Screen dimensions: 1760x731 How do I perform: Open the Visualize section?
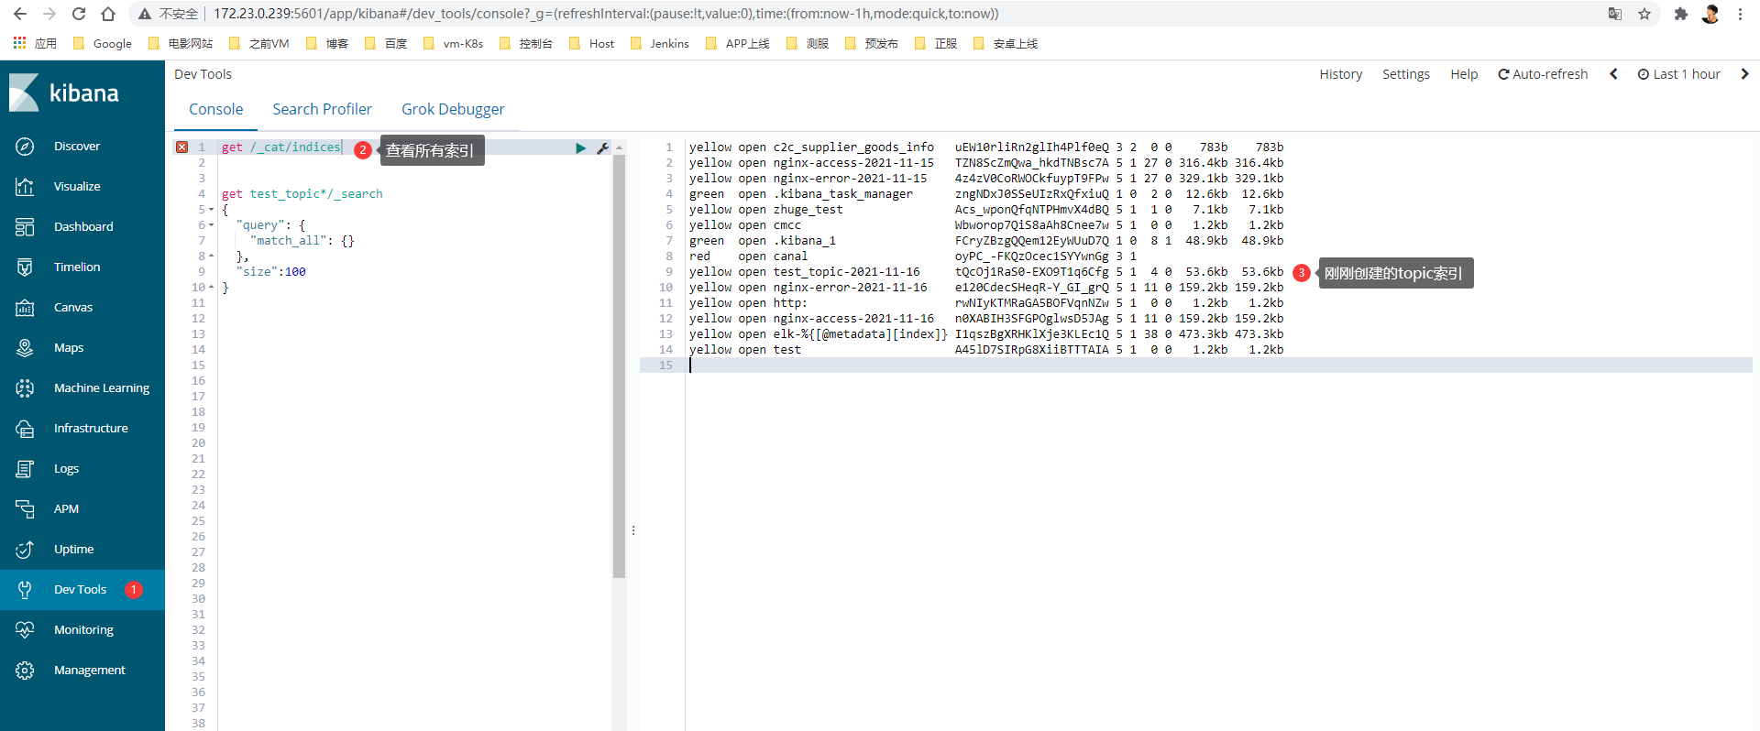(77, 186)
